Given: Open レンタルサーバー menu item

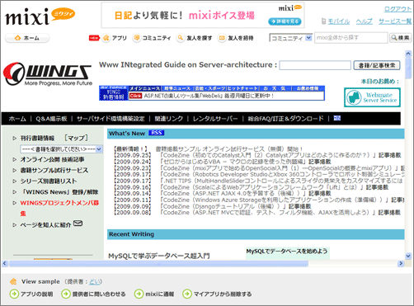Looking at the screenshot, I should (x=215, y=119).
